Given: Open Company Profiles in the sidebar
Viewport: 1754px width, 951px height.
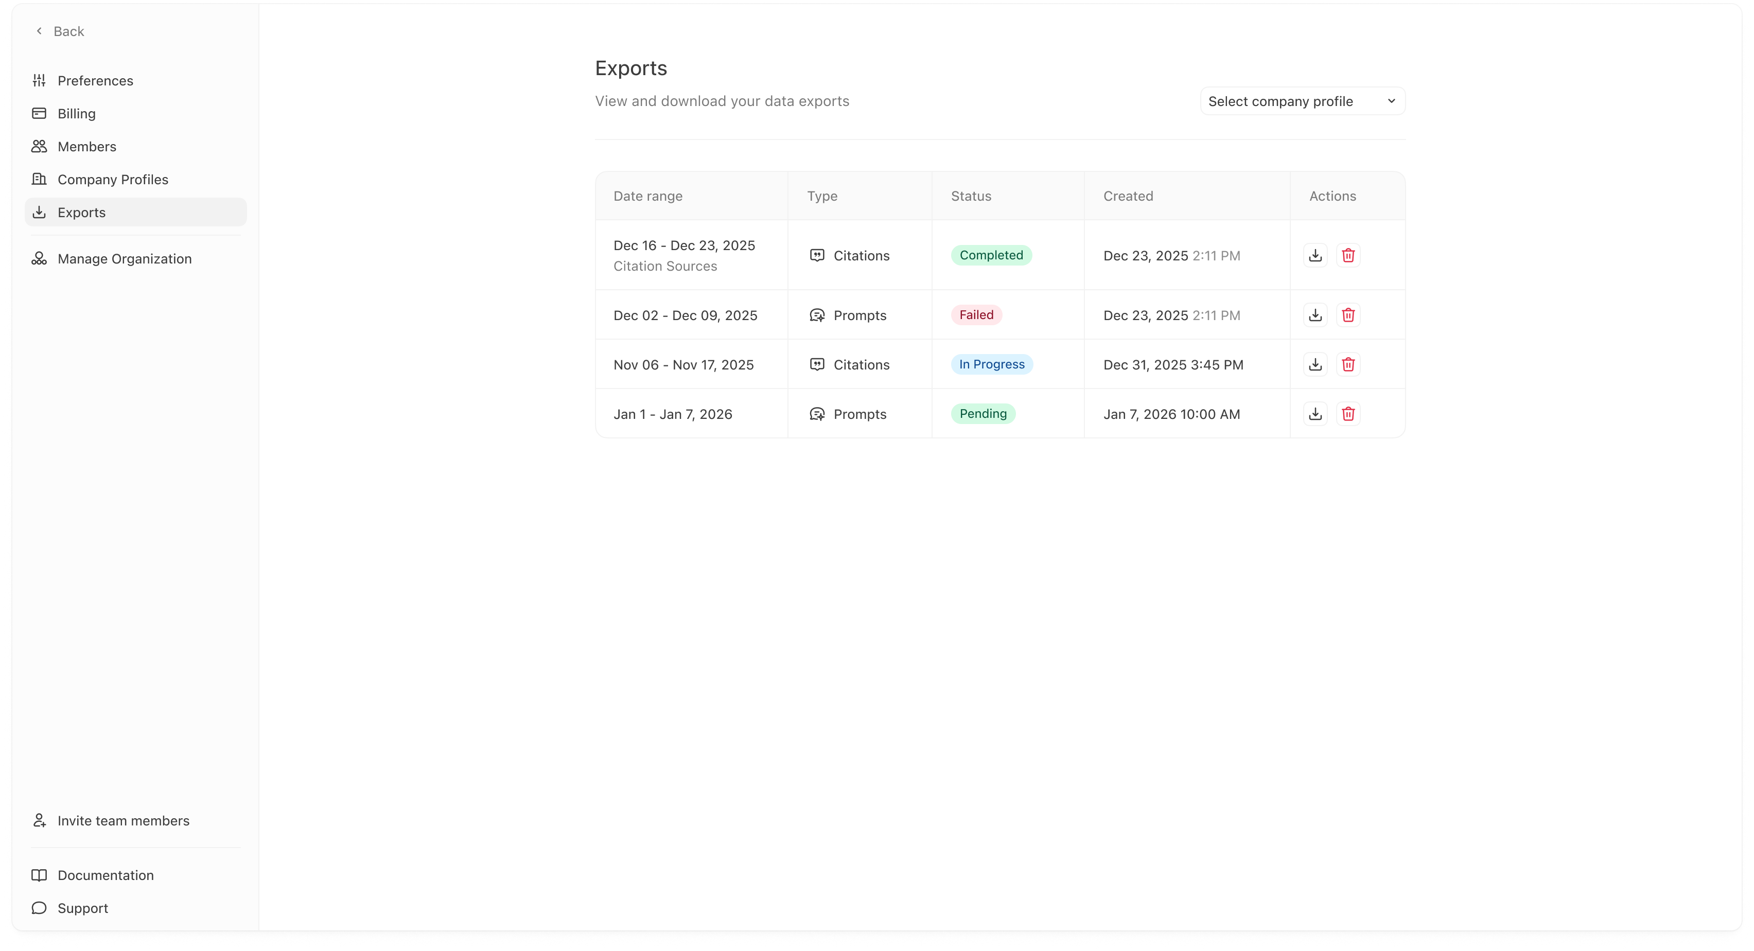Looking at the screenshot, I should click(112, 180).
